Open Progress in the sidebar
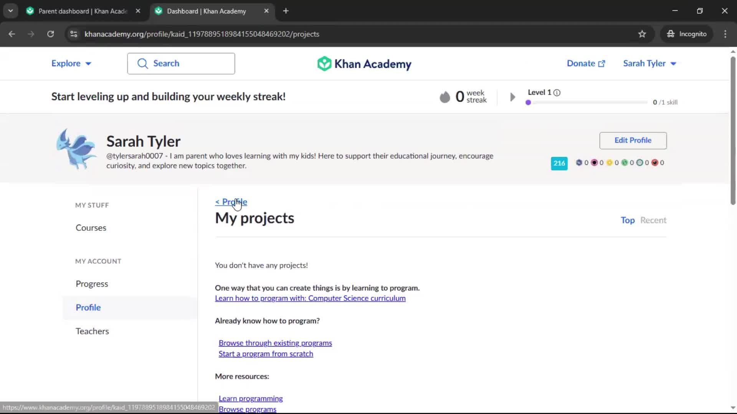The height and width of the screenshot is (414, 737). (92, 284)
